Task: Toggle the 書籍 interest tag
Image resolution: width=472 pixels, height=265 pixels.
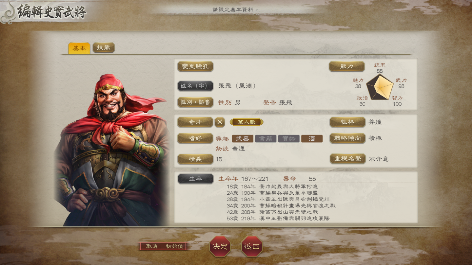Action: (x=265, y=139)
